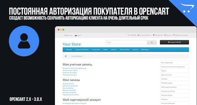Select Регулярные платежи in the sidebar
Screen dimensions: 197x105
pos(174,91)
